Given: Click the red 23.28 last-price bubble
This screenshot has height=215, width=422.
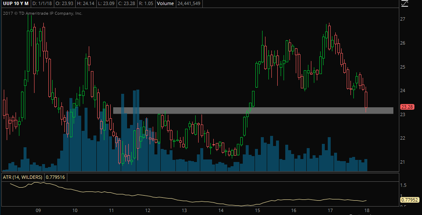Looking at the screenshot, I should (407, 107).
